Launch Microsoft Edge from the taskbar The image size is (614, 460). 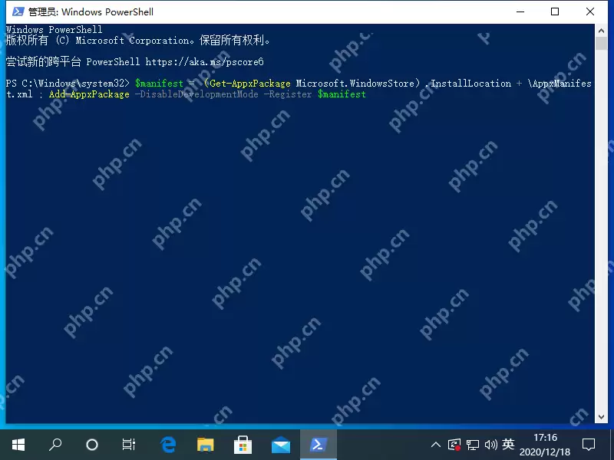point(167,445)
